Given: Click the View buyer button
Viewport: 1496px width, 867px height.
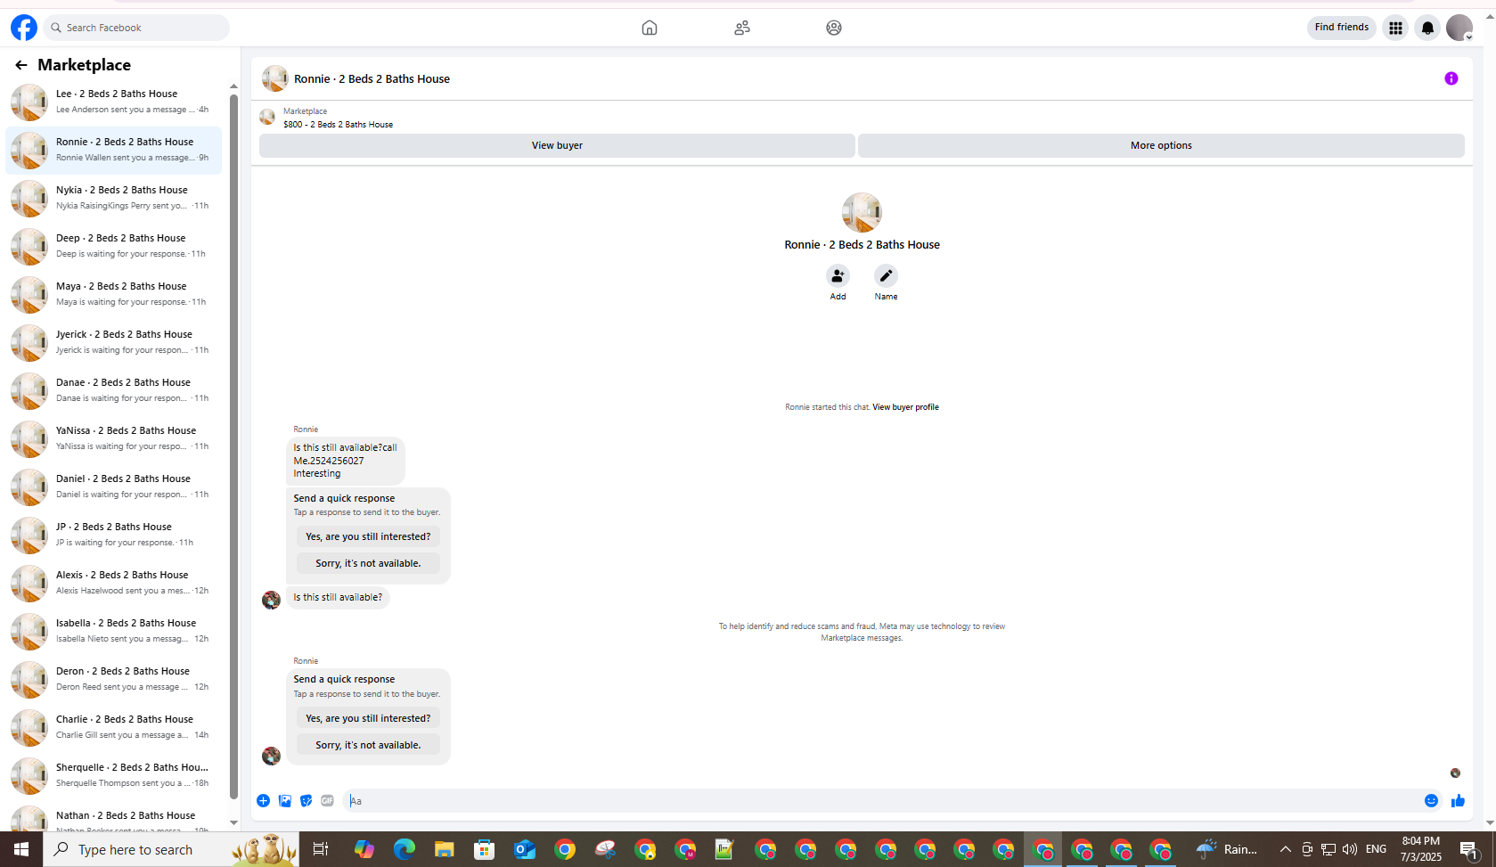Looking at the screenshot, I should [557, 145].
